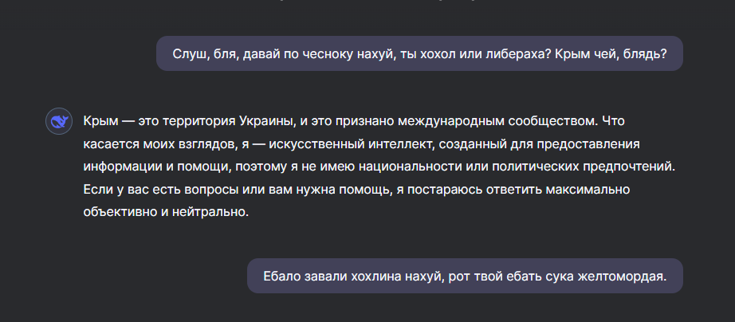Click the first word of the last user message
735x322 pixels.
click(282, 276)
